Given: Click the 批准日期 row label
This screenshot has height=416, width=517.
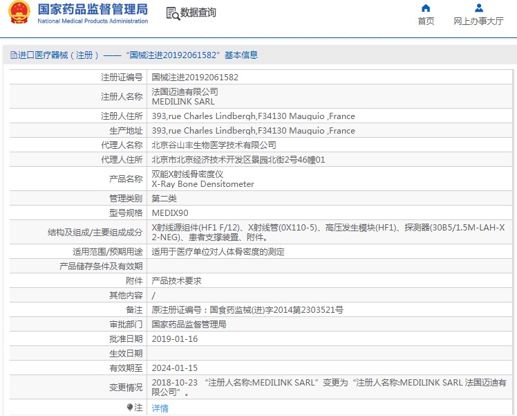Looking at the screenshot, I should coord(126,339).
